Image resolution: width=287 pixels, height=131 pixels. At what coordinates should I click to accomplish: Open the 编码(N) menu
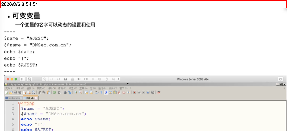pos(52,88)
